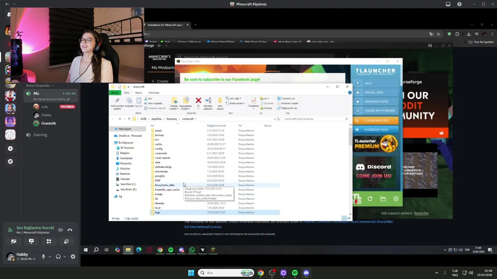Select user xcle in voice channel
The image size is (497, 279).
pyautogui.click(x=44, y=107)
